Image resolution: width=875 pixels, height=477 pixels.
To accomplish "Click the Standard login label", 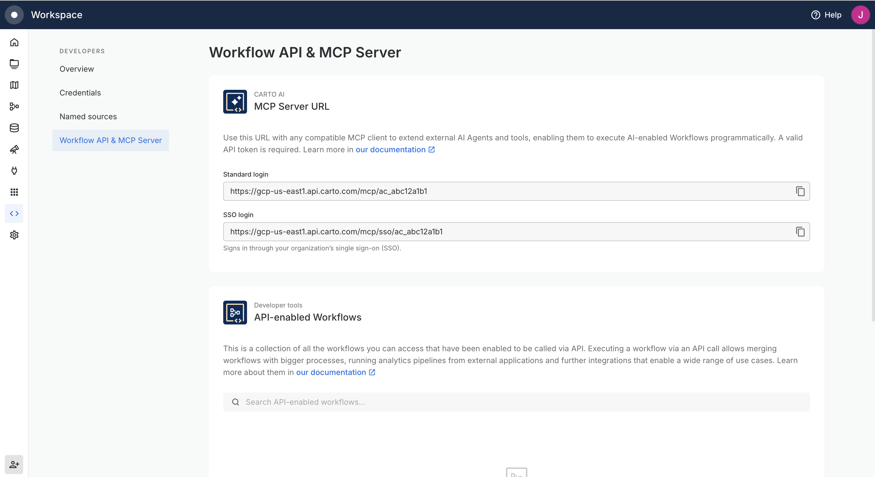I will click(246, 174).
